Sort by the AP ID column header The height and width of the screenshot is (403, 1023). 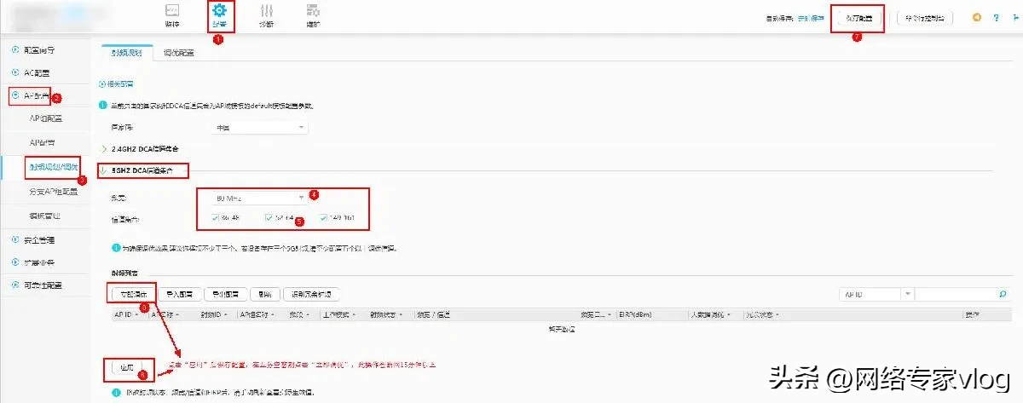[x=124, y=314]
